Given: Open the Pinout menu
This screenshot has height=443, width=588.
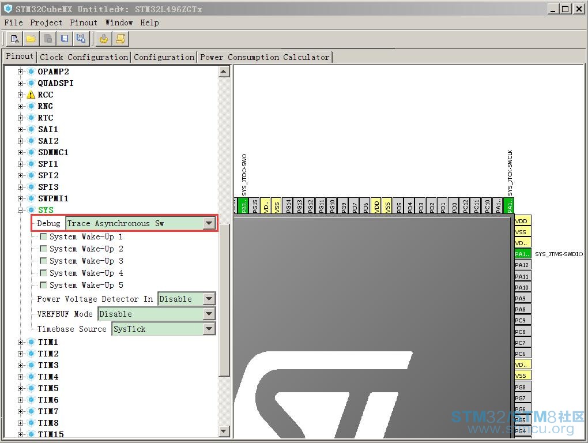Looking at the screenshot, I should point(83,22).
